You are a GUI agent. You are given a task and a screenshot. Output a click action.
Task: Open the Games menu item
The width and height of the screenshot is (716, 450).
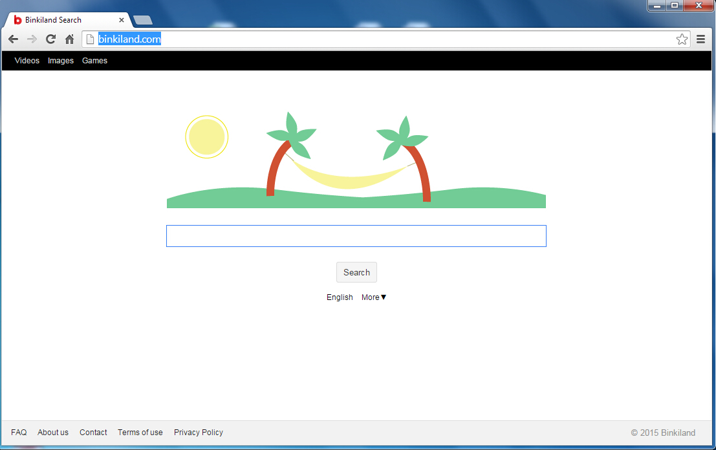pyautogui.click(x=94, y=61)
